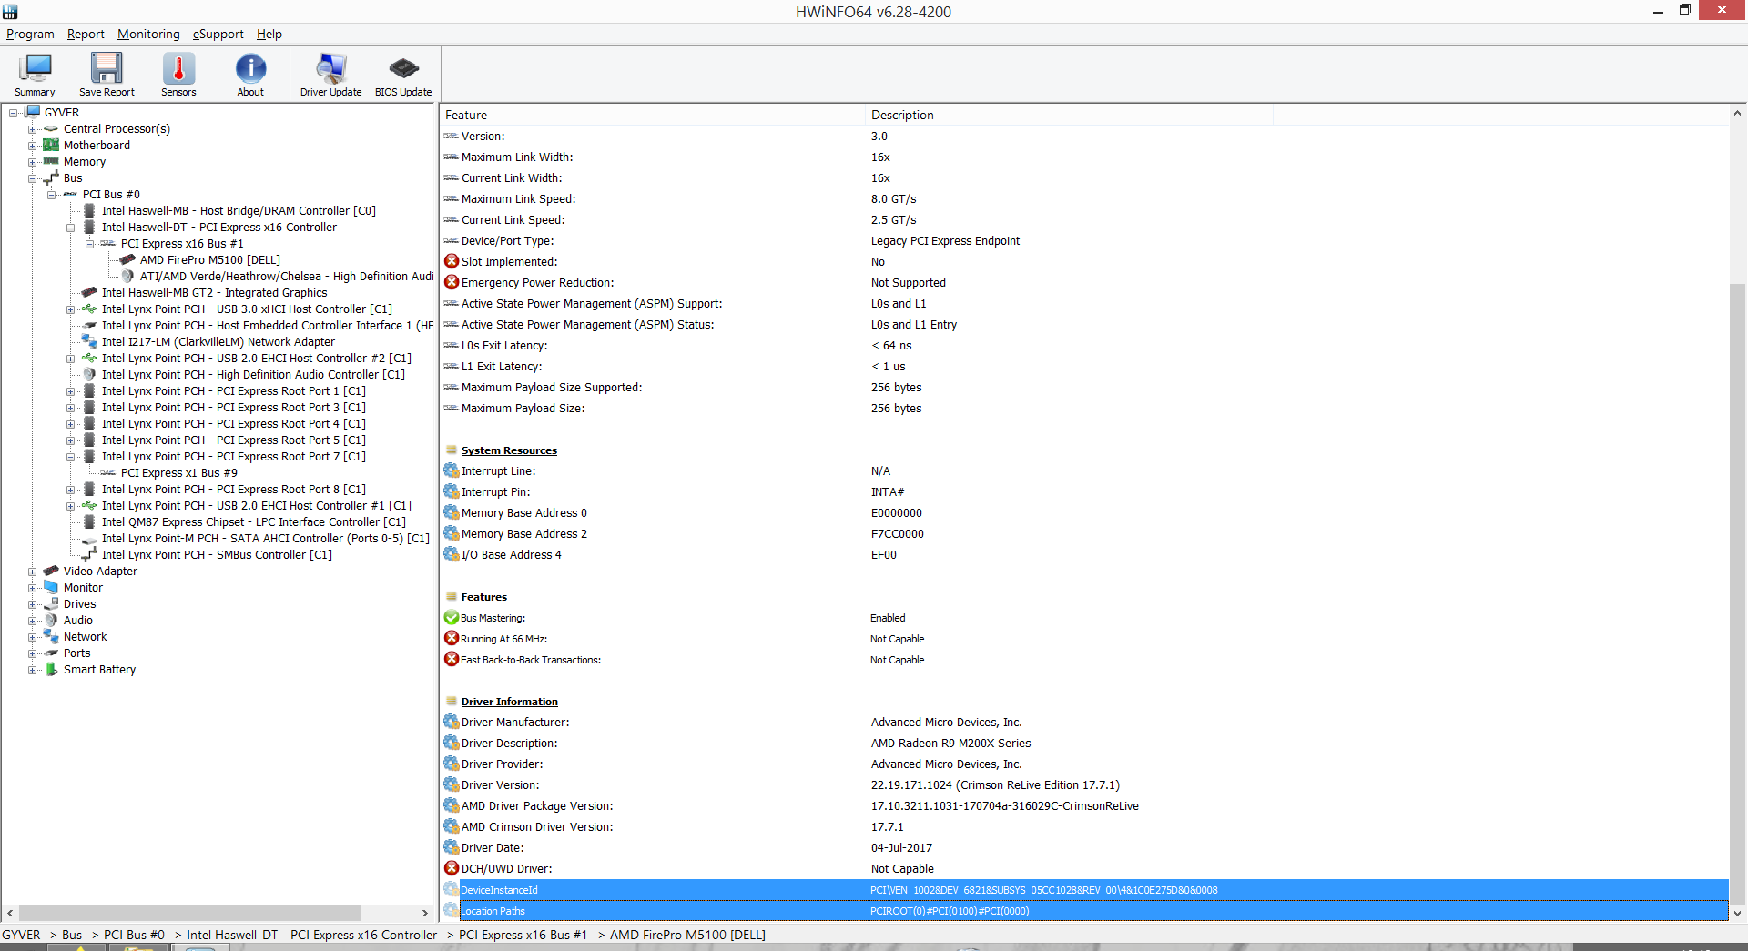Select PCI Express x1 Bus #9

point(178,472)
